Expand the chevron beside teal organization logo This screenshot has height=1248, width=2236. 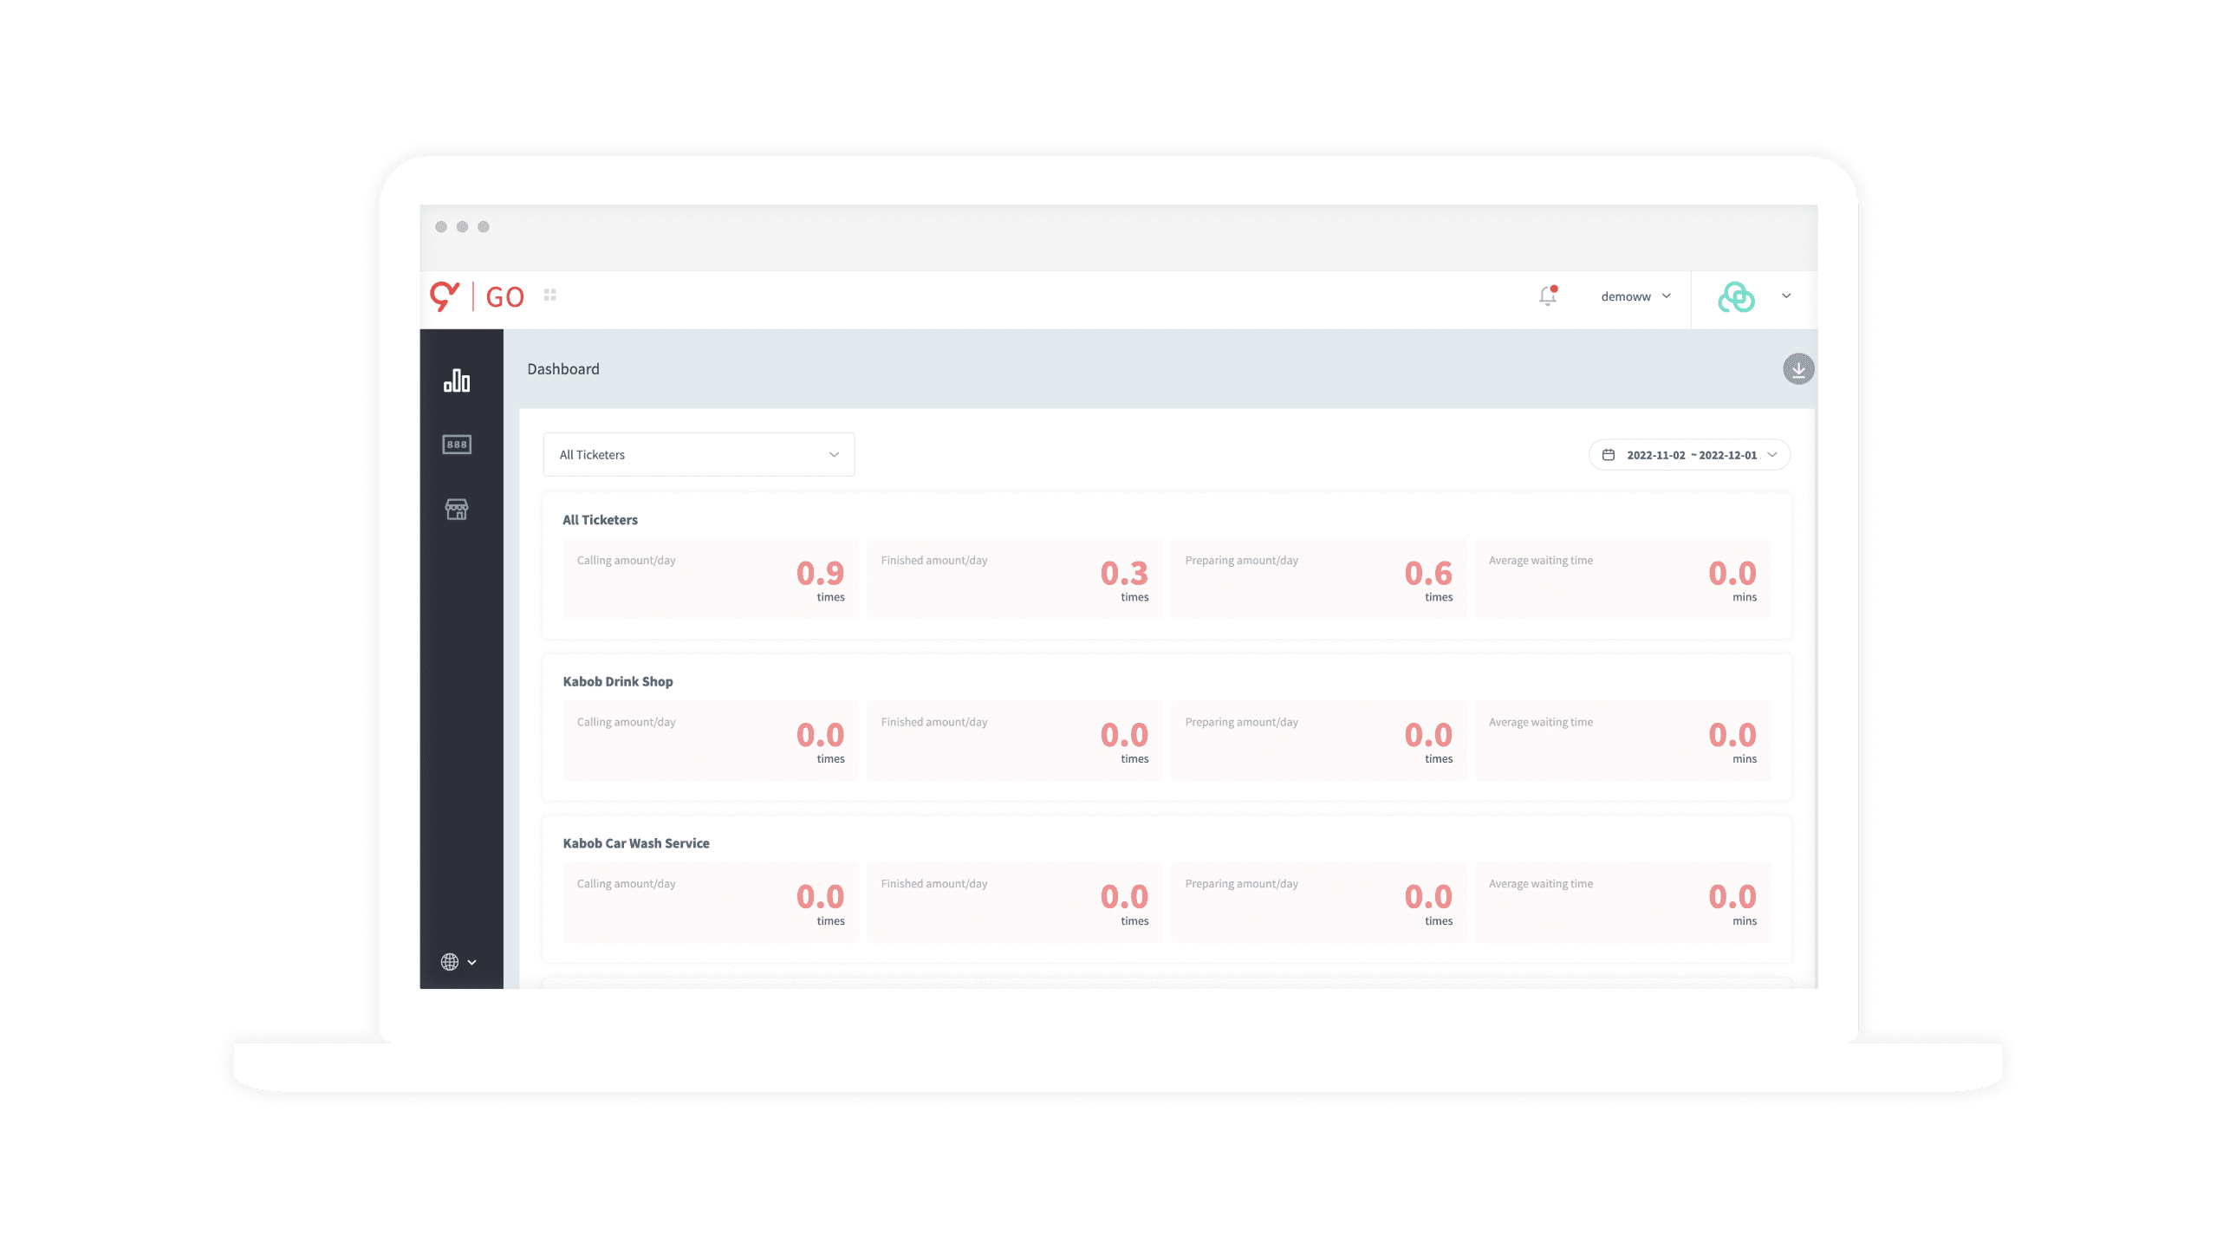(1786, 296)
